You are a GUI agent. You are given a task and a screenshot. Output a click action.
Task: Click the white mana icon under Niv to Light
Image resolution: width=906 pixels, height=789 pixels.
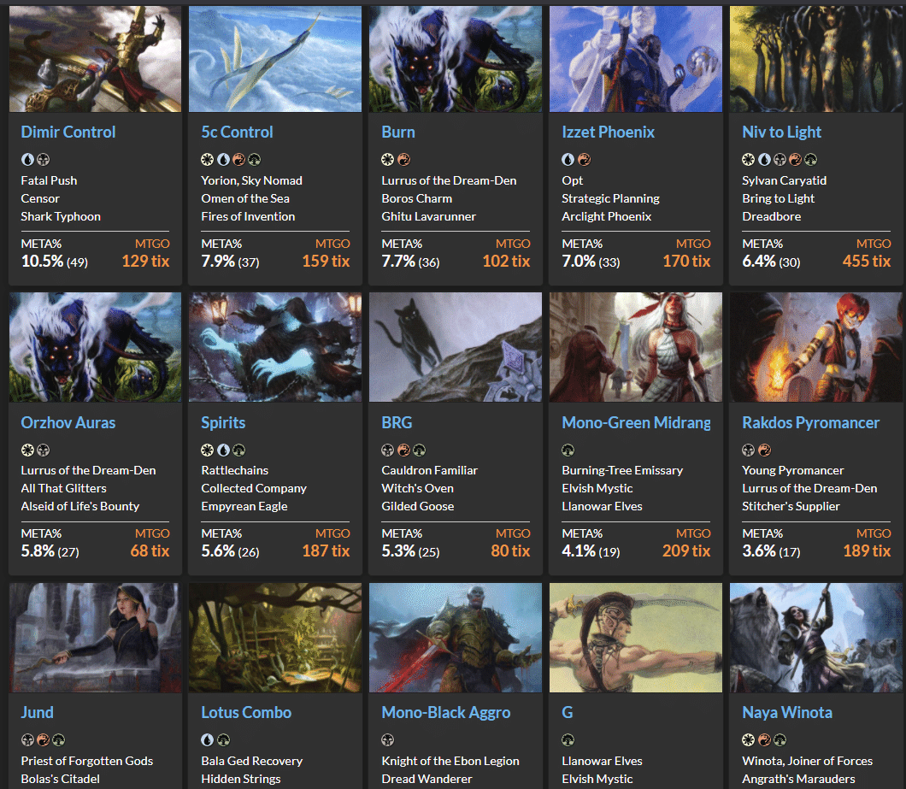(748, 160)
